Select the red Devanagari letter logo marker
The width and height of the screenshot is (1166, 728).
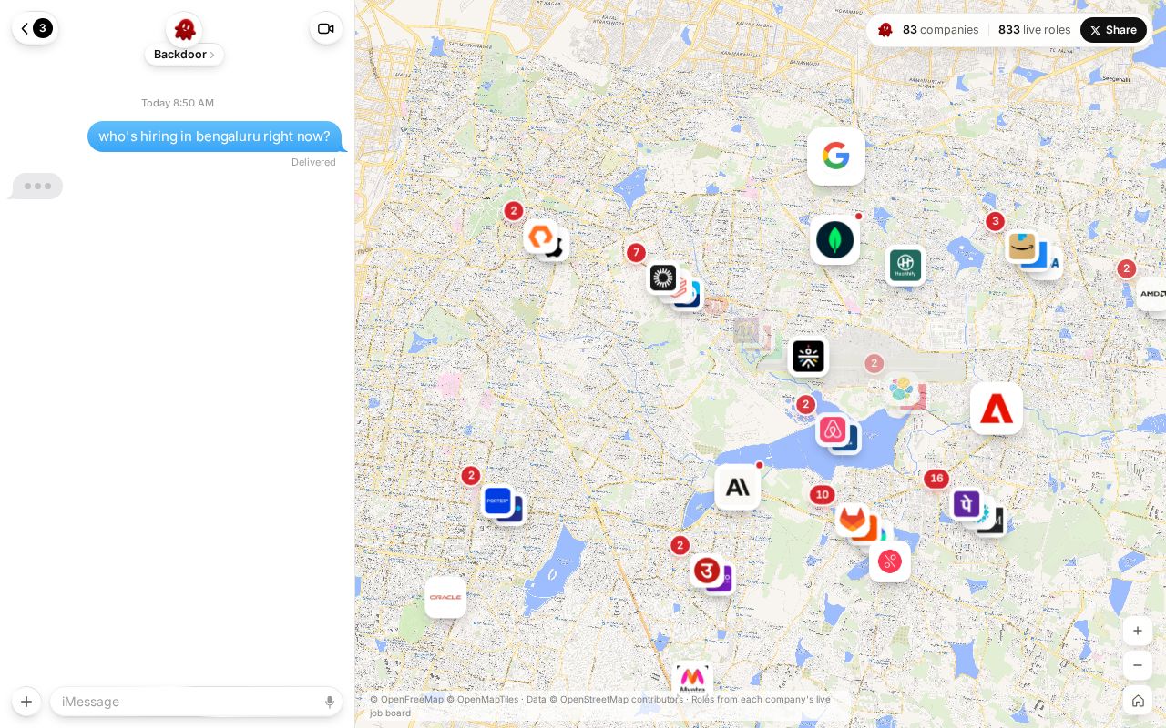707,571
